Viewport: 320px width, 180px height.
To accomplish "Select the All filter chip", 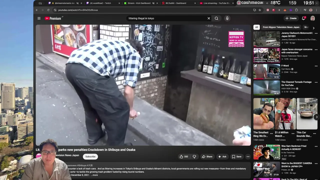I will 256,27.
